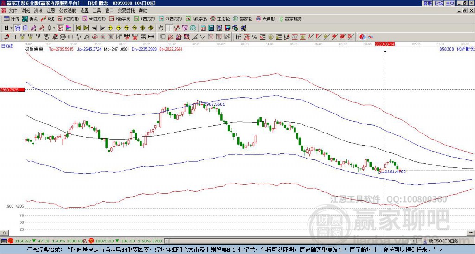
Task: Open the 设置 menu
Action: 84,11
